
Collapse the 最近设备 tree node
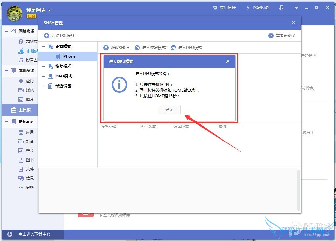pos(43,86)
